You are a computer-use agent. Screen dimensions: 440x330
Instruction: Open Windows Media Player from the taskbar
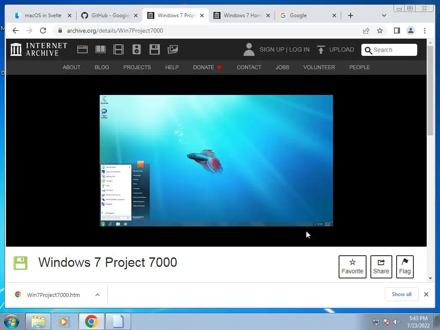[64, 321]
